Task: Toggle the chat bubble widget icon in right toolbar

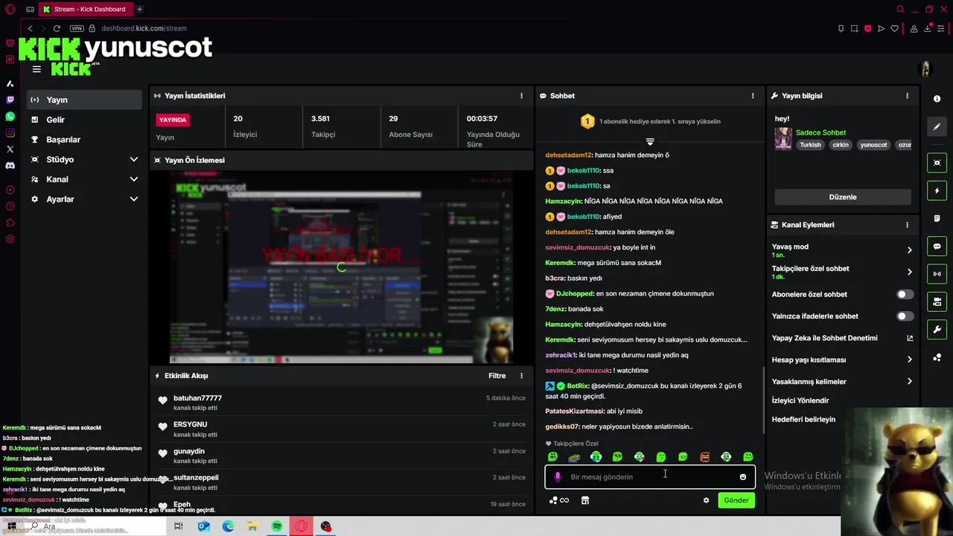Action: point(937,246)
